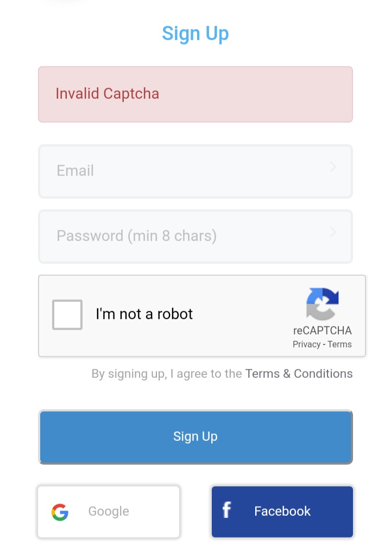Click the Facebook f logo icon

pyautogui.click(x=227, y=510)
